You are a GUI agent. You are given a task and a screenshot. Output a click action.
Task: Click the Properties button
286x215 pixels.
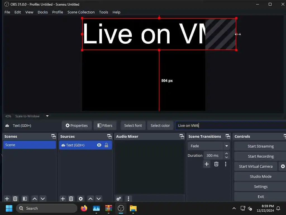pos(77,125)
